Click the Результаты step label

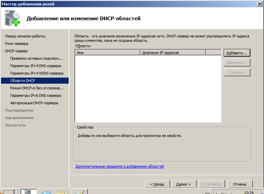point(16,125)
